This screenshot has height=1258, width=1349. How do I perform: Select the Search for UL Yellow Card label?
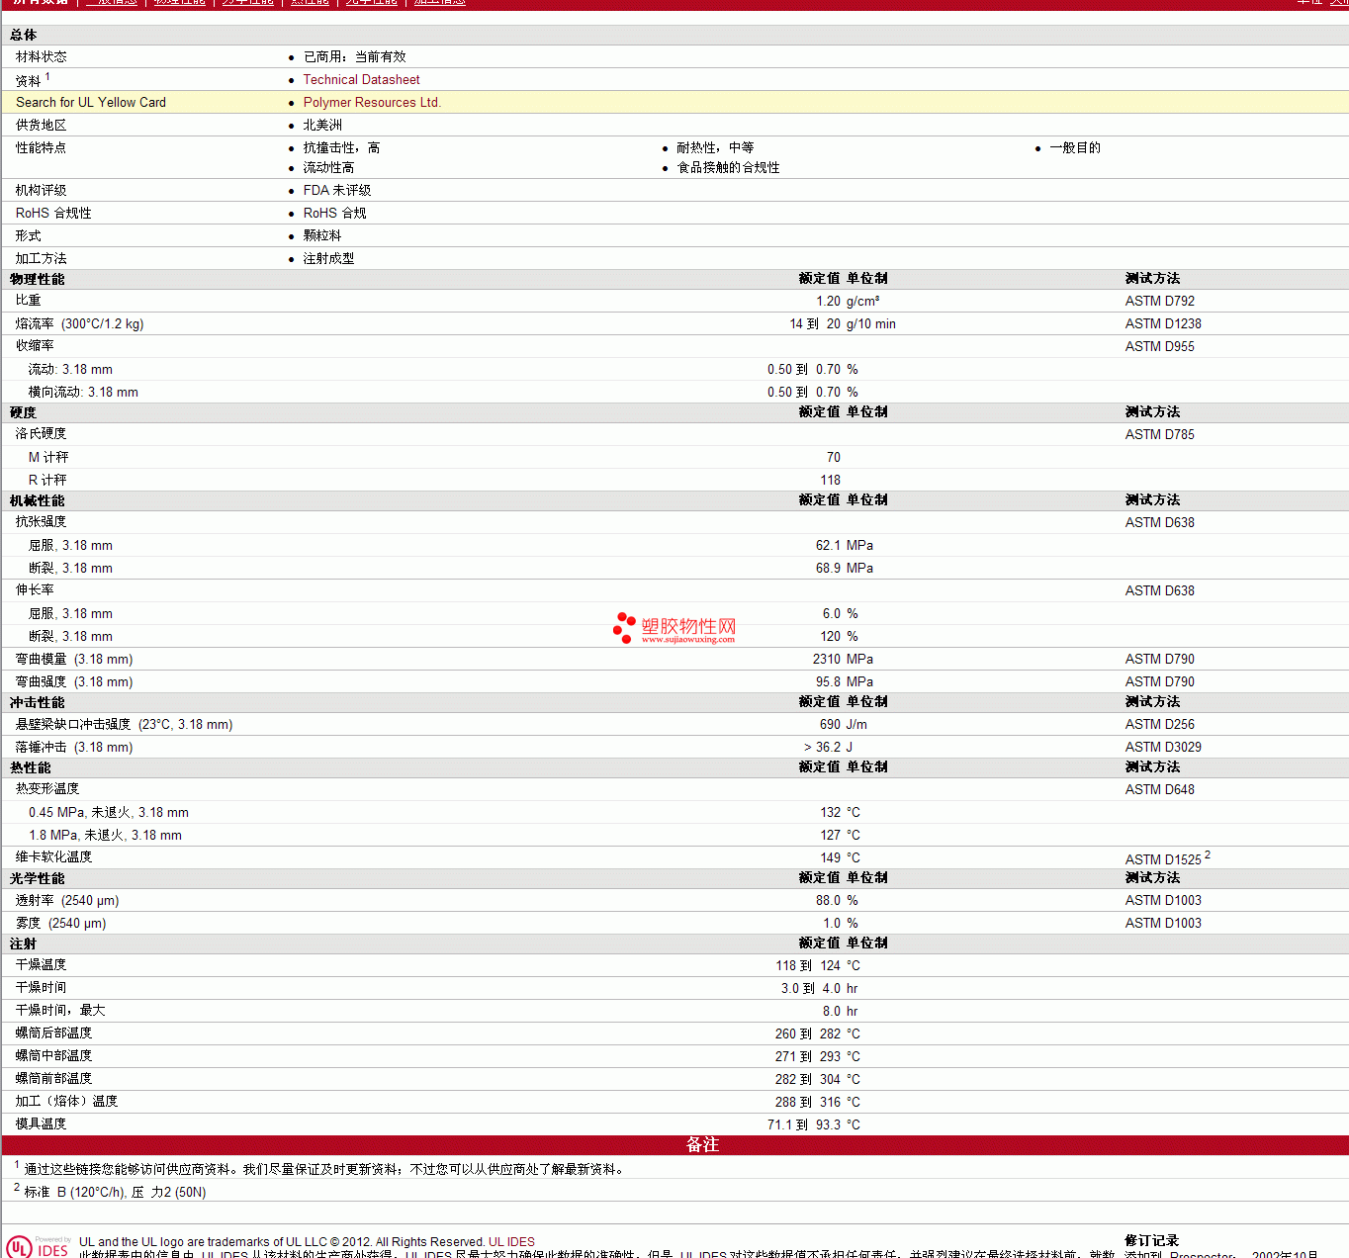point(91,103)
